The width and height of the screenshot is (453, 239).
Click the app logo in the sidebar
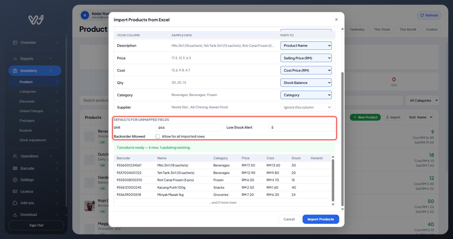[x=36, y=19]
